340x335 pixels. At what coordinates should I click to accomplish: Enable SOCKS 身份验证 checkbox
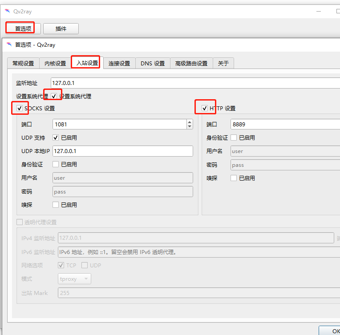[56, 164]
